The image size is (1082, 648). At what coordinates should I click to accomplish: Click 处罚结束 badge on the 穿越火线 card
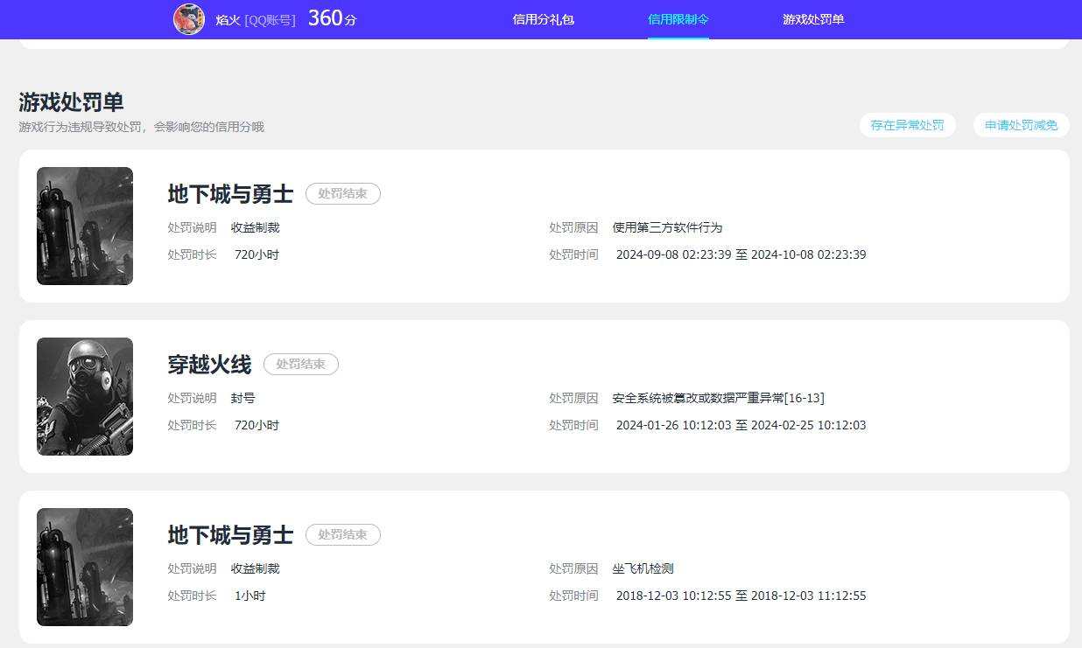coord(301,365)
